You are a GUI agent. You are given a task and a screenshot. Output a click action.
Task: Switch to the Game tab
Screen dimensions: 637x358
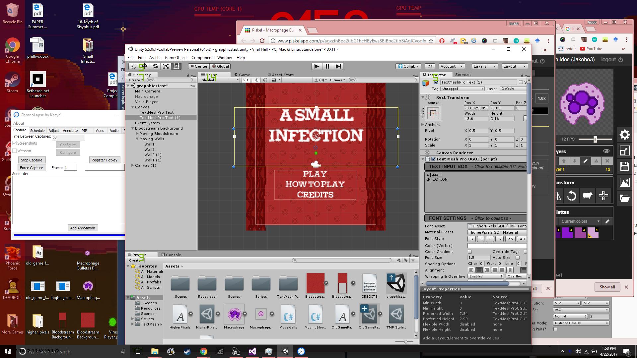[x=242, y=75]
